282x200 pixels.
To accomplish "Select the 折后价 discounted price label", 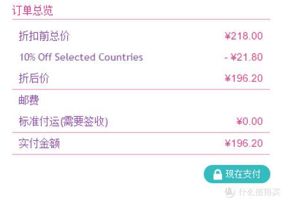I will (34, 78).
